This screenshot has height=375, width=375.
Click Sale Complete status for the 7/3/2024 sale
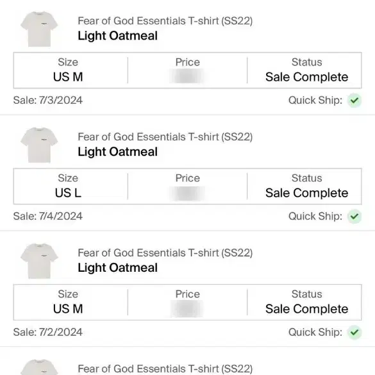306,77
